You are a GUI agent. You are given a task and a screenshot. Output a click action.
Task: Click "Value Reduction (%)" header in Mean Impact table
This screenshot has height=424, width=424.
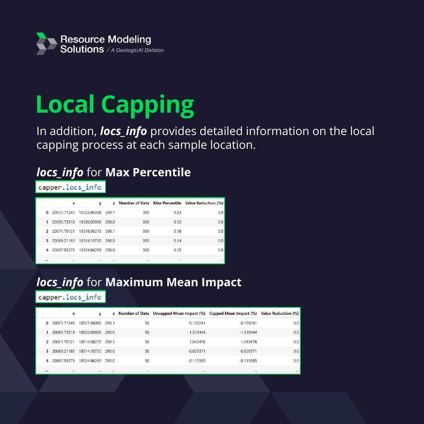pos(280,313)
